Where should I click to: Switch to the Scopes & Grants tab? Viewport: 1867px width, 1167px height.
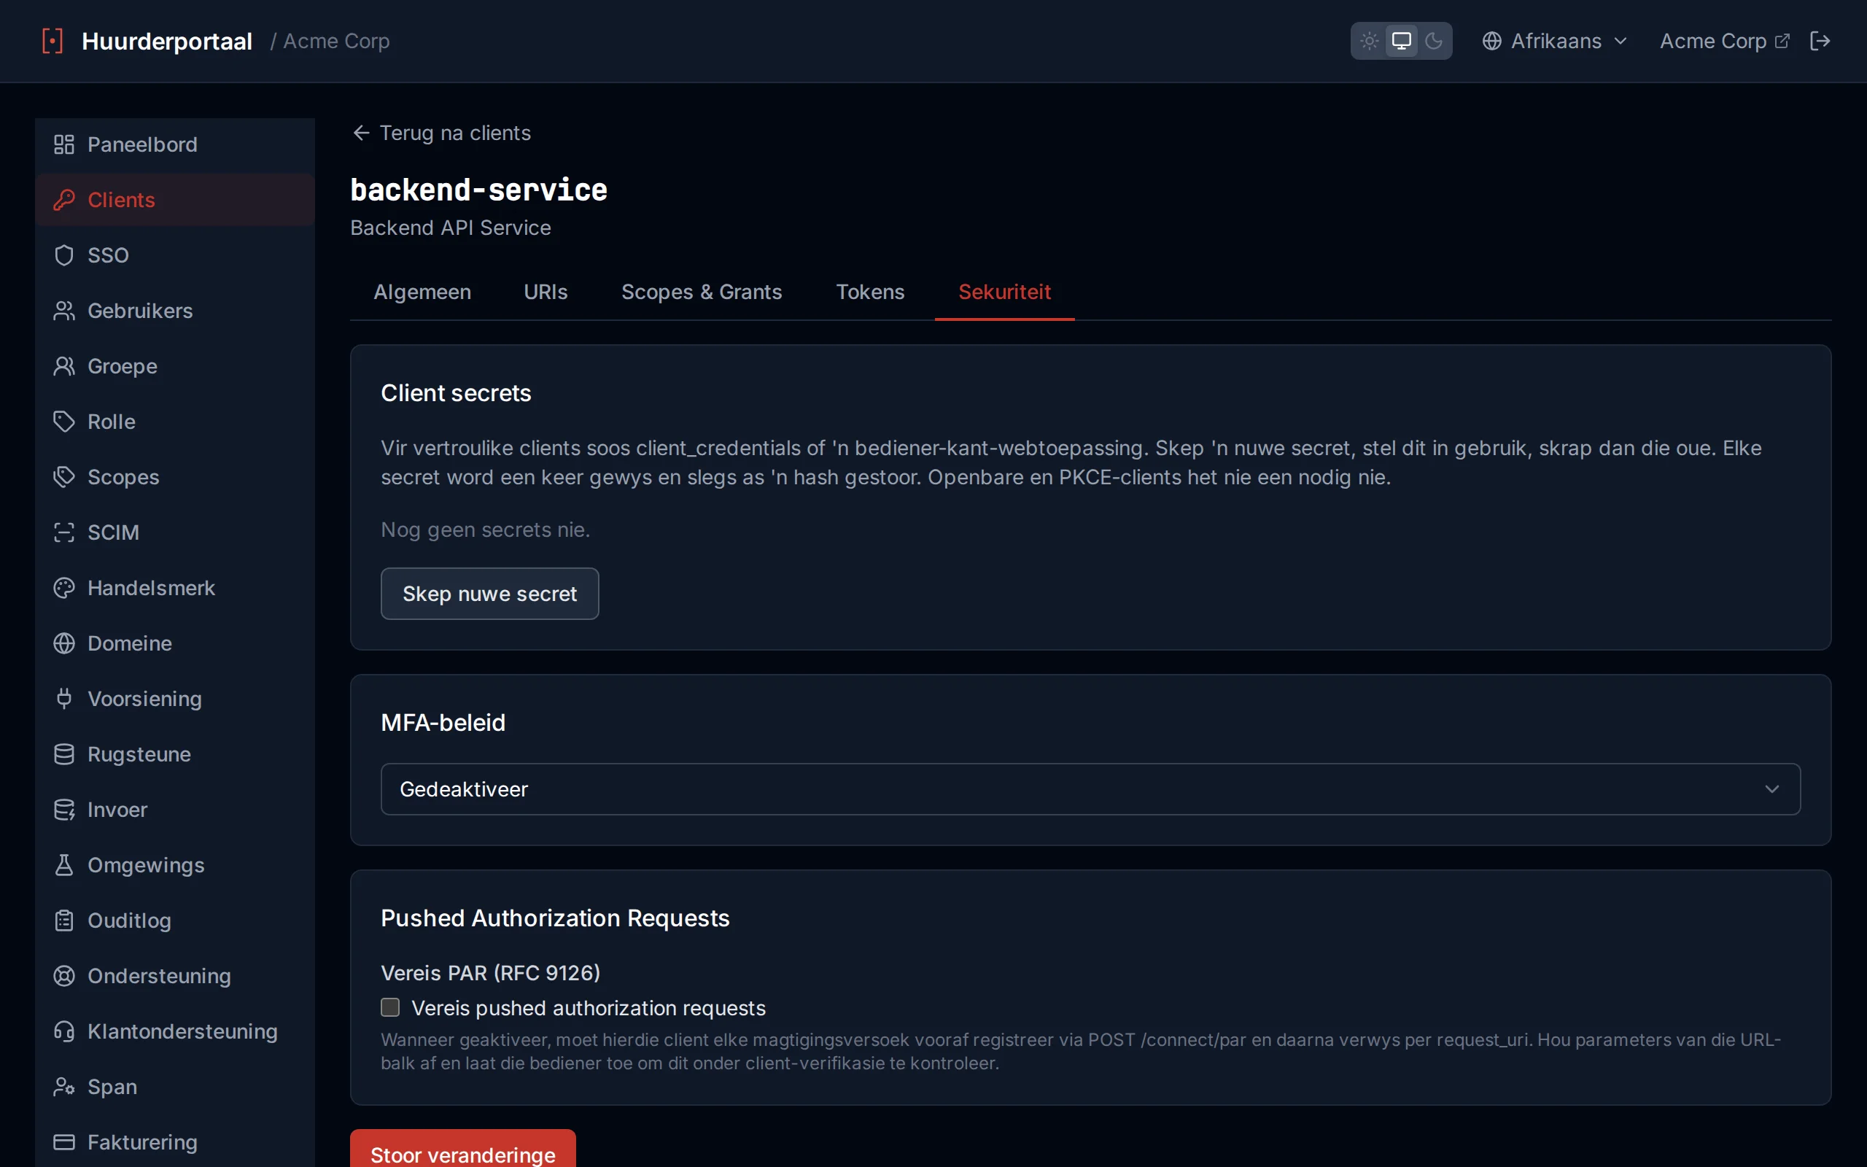702,292
